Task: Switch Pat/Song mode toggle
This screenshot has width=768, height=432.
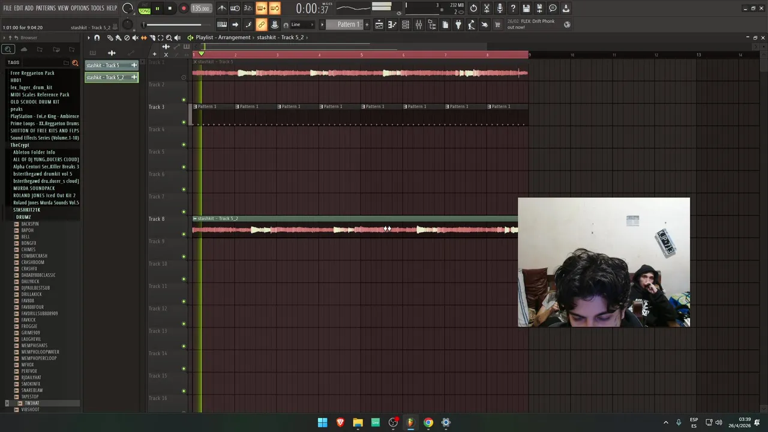Action: tap(145, 8)
